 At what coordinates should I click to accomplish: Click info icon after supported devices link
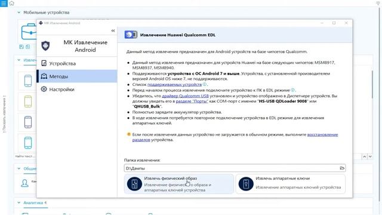click(x=205, y=84)
